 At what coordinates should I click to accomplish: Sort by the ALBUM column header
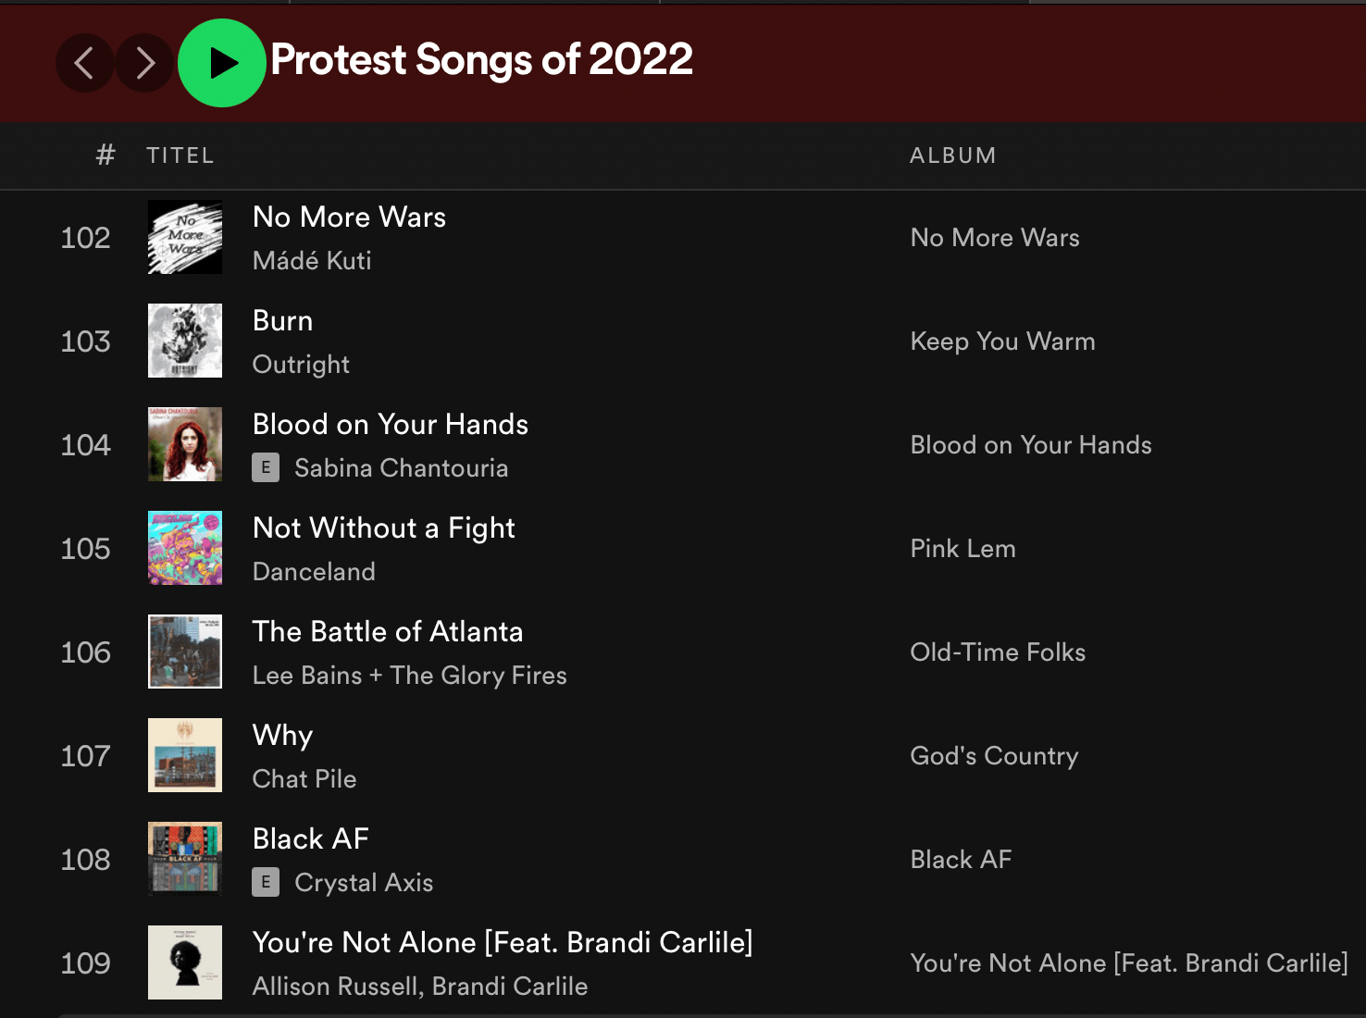click(x=952, y=155)
